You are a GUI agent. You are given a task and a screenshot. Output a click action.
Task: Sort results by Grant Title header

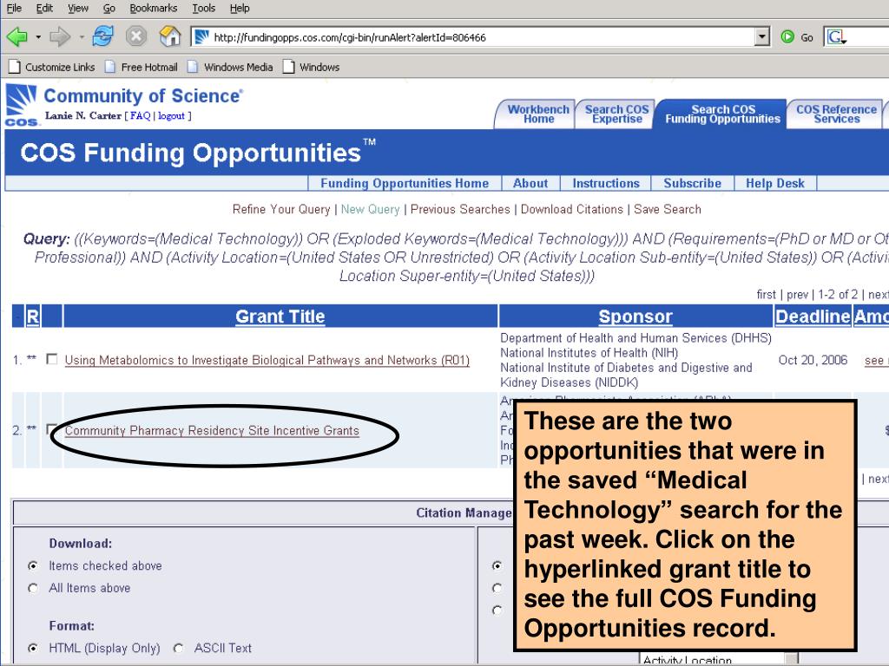point(280,317)
